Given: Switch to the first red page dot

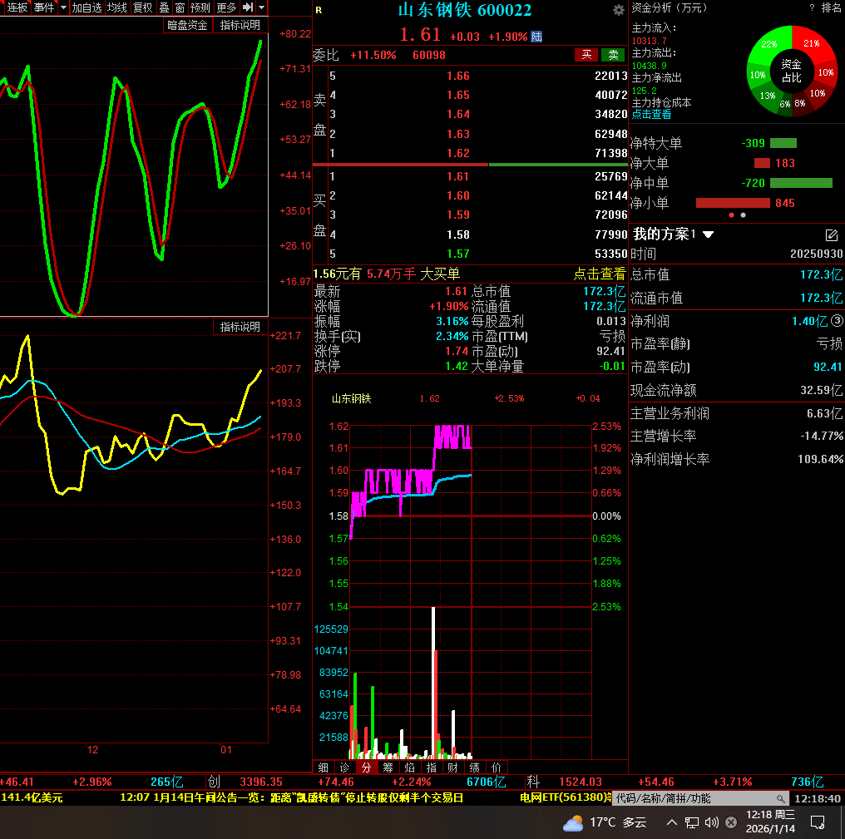Looking at the screenshot, I should [731, 215].
